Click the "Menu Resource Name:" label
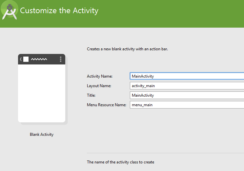Image resolution: width=244 pixels, height=171 pixels. (107, 105)
